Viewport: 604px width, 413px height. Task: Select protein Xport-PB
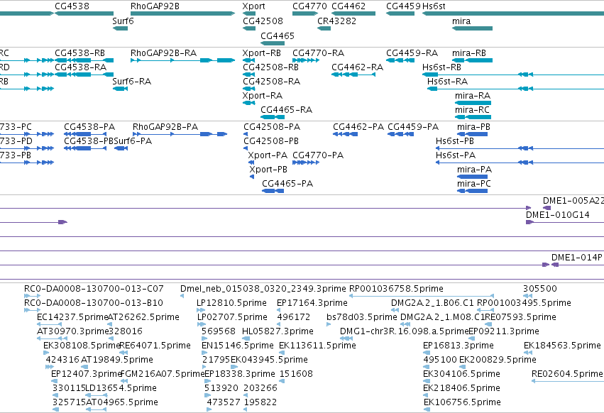point(268,170)
